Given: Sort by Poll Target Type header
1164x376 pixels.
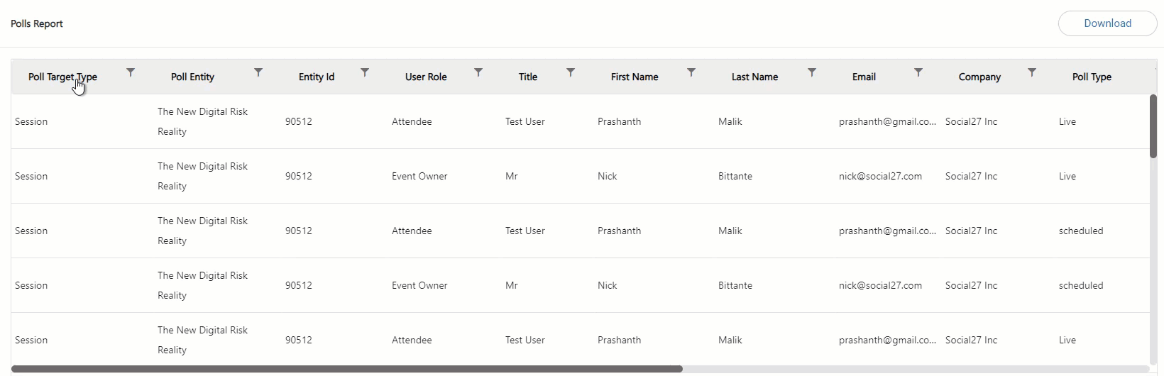Looking at the screenshot, I should 62,77.
